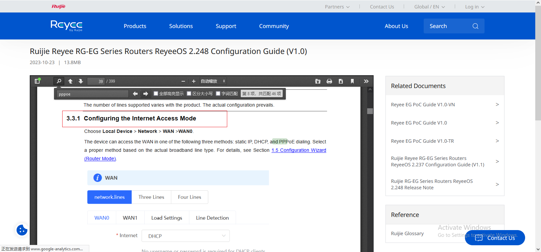Open ReyeeOS 2.237 Configuration Guide (V1.1)

[438, 161]
